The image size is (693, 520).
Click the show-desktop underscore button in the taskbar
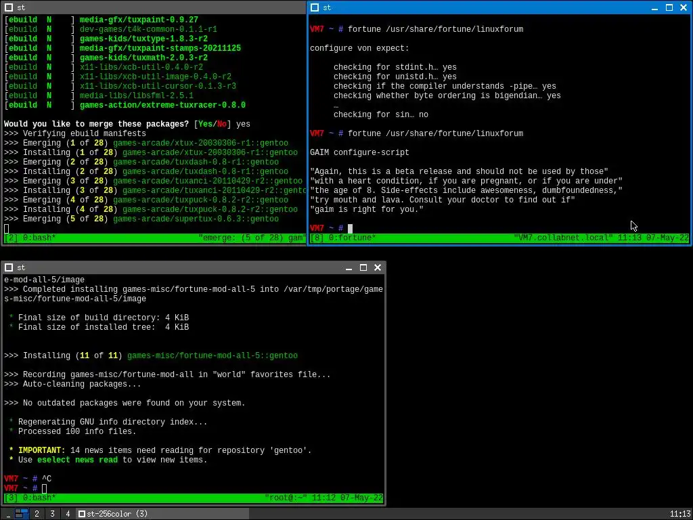point(7,514)
